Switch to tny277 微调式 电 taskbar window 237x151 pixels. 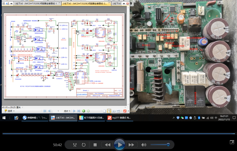click(x=120, y=118)
